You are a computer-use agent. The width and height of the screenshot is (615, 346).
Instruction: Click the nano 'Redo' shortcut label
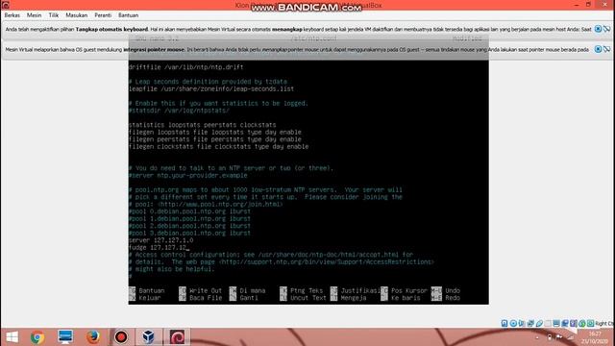tap(453, 298)
